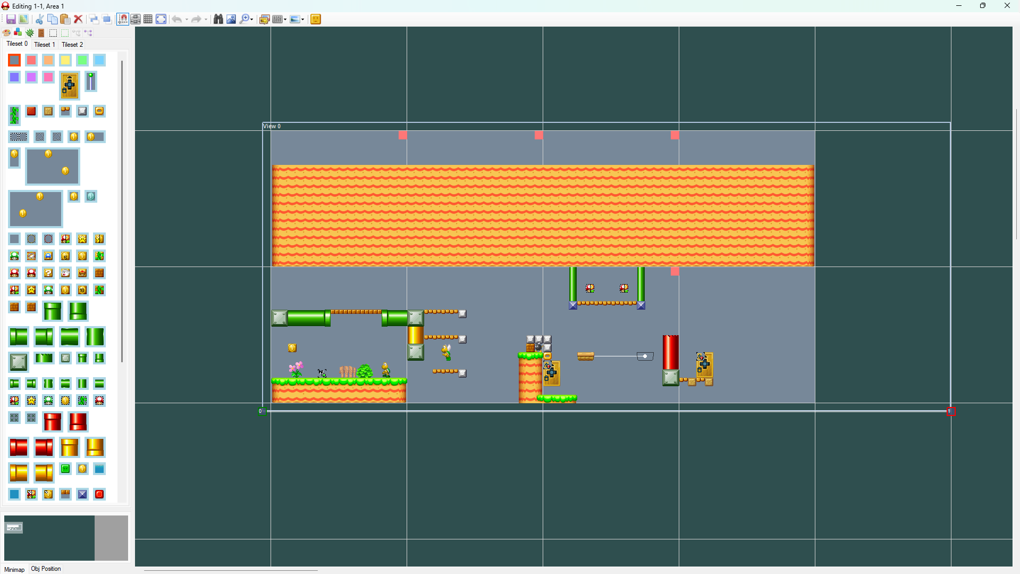This screenshot has height=574, width=1020.
Task: Switch to the objects blocks mode
Action: pyautogui.click(x=18, y=33)
